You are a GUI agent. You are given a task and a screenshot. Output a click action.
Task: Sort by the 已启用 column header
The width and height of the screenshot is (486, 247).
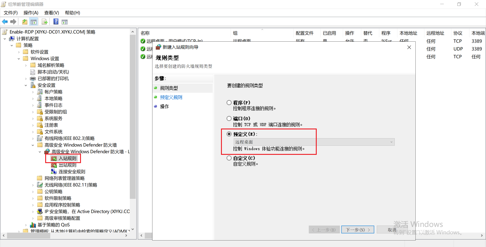(x=331, y=33)
